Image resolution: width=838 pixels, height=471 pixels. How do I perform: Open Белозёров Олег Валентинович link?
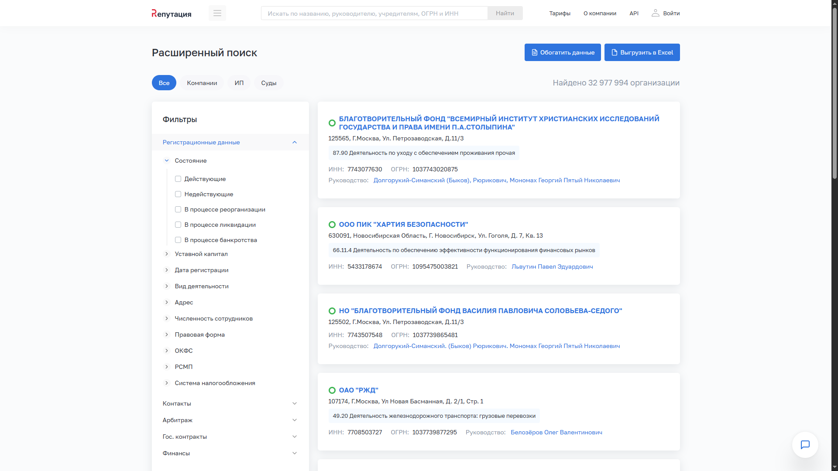(556, 432)
